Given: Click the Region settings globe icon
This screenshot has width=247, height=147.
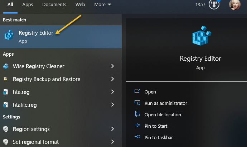Looking at the screenshot, I should 6,129.
